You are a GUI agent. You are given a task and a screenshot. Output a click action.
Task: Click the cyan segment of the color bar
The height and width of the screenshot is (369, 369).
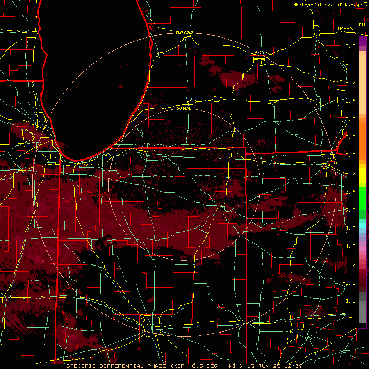[x=362, y=225]
